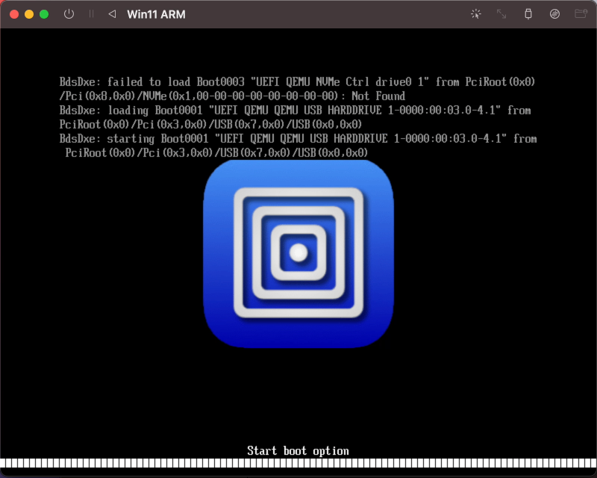This screenshot has width=597, height=478.
Task: Pause the Win11 ARM virtual machine
Action: (91, 14)
